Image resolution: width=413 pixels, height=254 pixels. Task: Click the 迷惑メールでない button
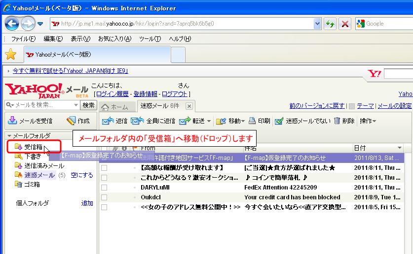pyautogui.click(x=302, y=121)
